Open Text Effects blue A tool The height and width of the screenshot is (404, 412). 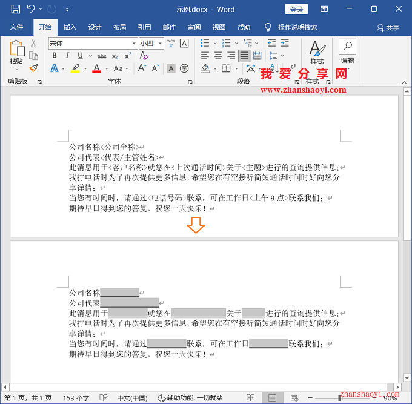(55, 68)
